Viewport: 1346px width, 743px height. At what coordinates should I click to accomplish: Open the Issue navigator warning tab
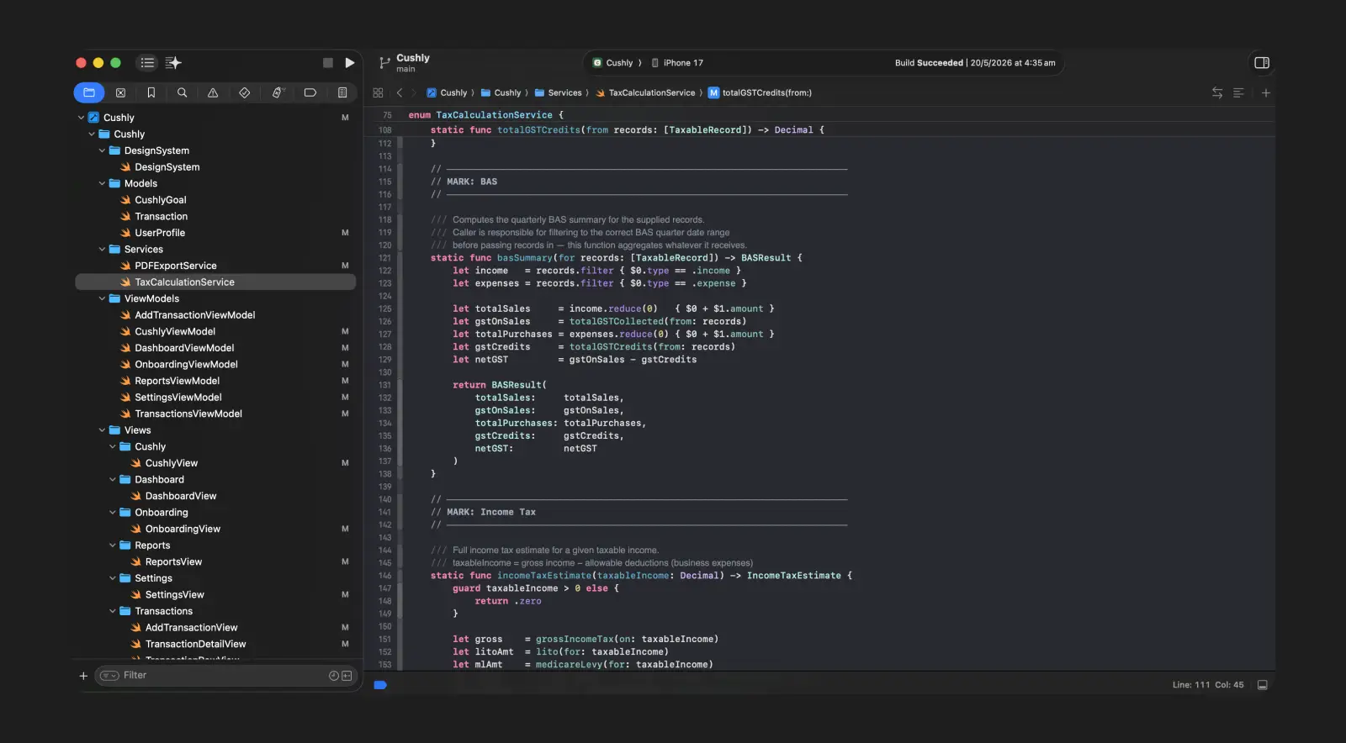click(x=213, y=92)
